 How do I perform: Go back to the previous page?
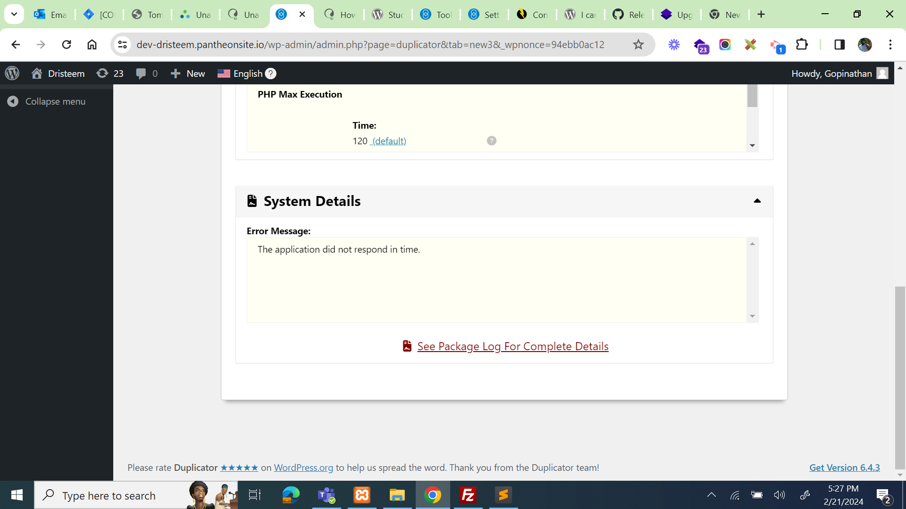pyautogui.click(x=16, y=44)
